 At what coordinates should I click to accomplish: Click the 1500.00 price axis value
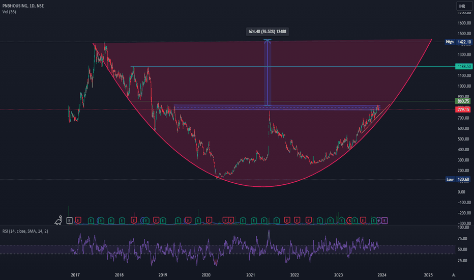pyautogui.click(x=464, y=34)
